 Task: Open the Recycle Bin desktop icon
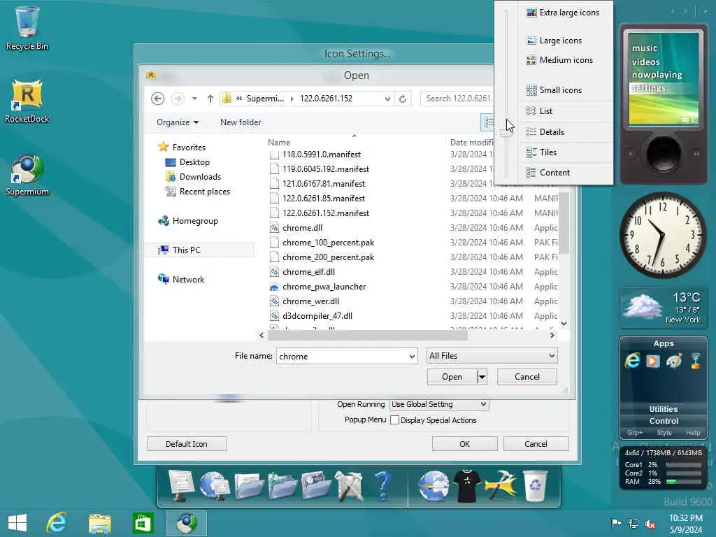point(27,27)
